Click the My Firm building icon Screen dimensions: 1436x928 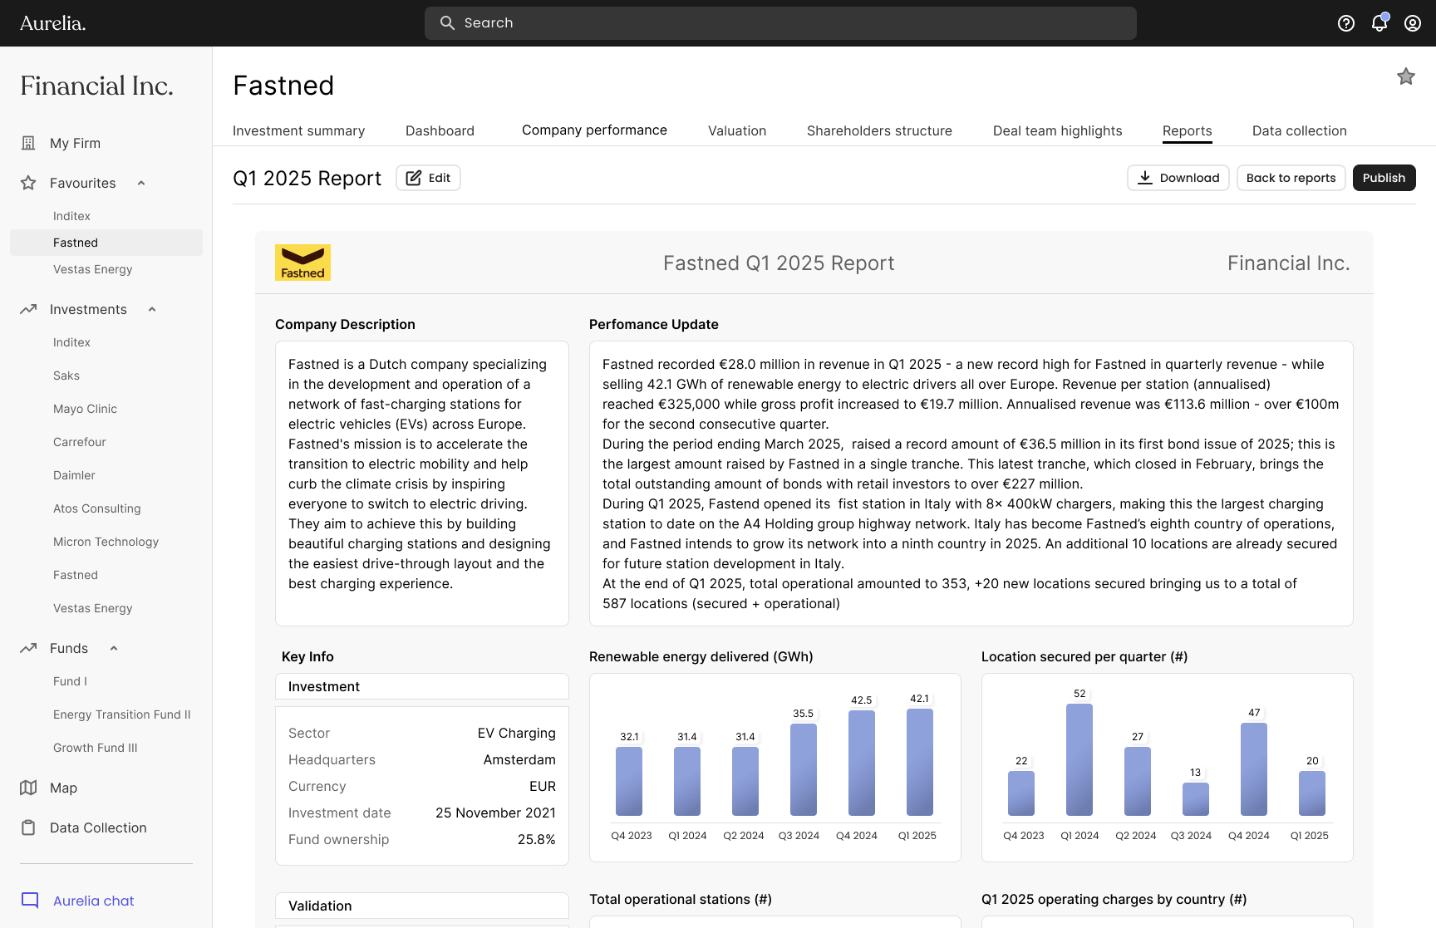click(x=28, y=143)
